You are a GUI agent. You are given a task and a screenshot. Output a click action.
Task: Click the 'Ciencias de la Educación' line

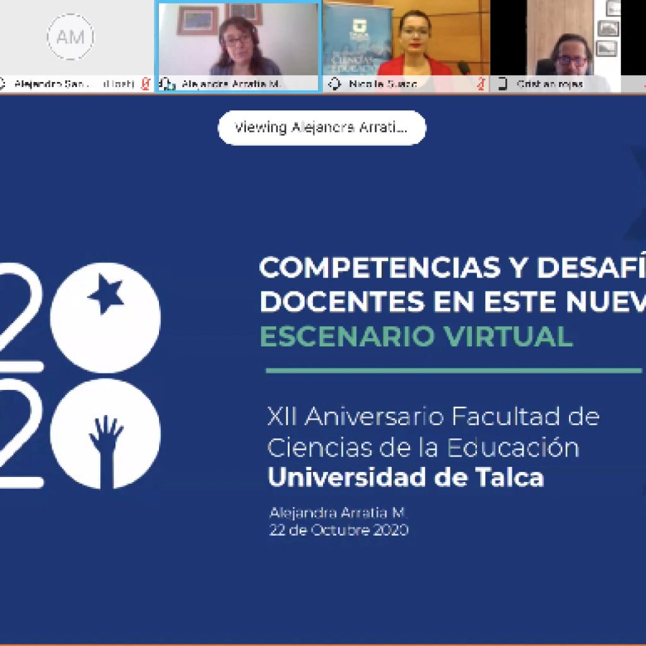point(423,447)
